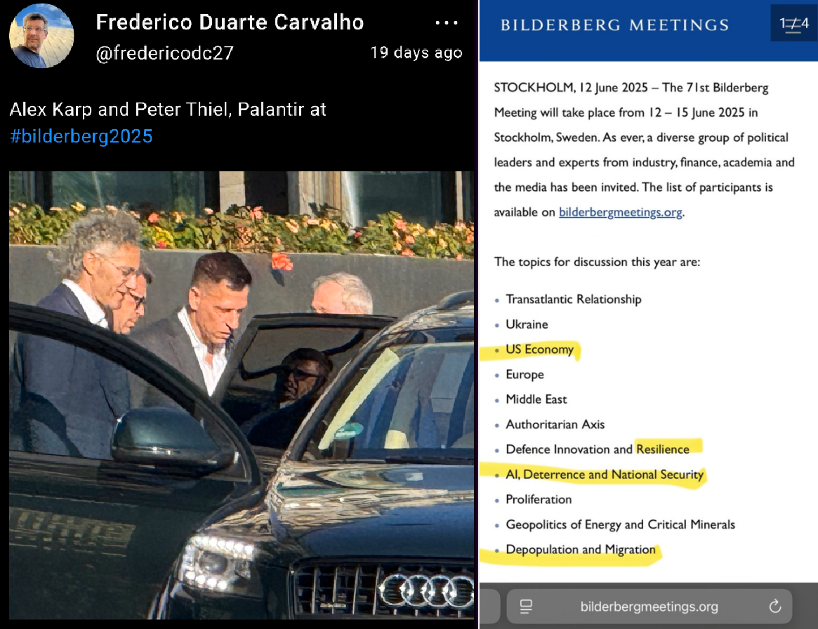Follow the bilderbergmeetings.org hyperlink in the text
This screenshot has width=818, height=629.
(x=620, y=212)
